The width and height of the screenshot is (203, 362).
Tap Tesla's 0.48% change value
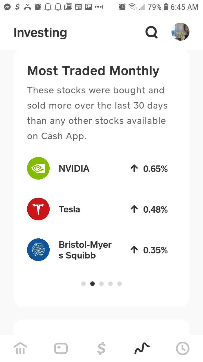[155, 210]
